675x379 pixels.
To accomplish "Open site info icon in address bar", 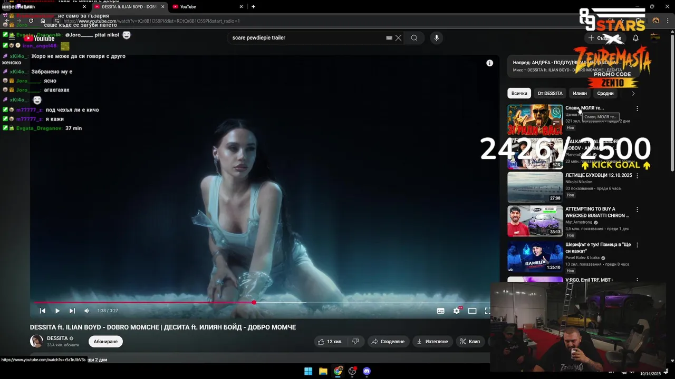I will click(x=57, y=21).
